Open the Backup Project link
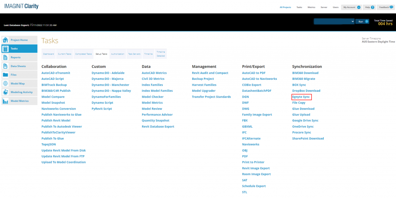The height and width of the screenshot is (198, 396). coord(203,79)
